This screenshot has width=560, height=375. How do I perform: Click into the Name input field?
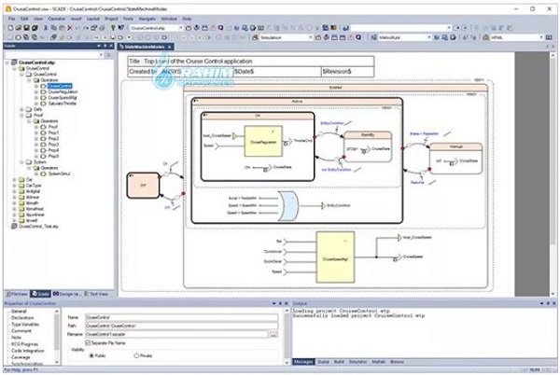(x=181, y=317)
